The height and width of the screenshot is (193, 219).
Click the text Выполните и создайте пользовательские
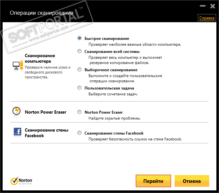click(125, 76)
